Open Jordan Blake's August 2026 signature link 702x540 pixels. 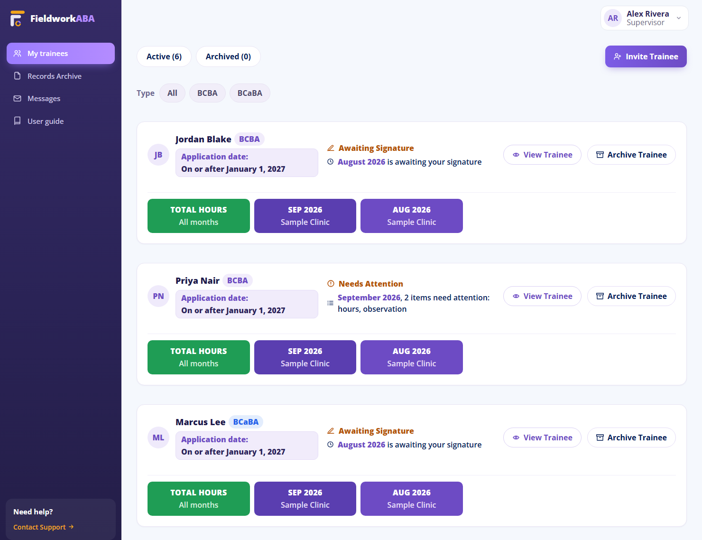(361, 162)
